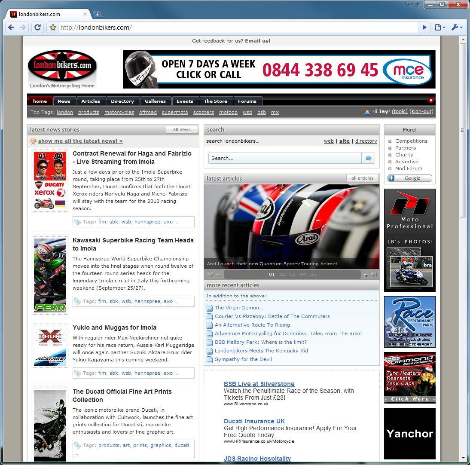Select the 'web' search scope option
This screenshot has height=465, width=470.
point(329,141)
